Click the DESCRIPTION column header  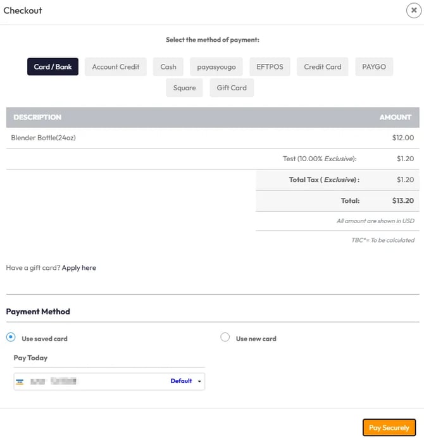click(37, 118)
